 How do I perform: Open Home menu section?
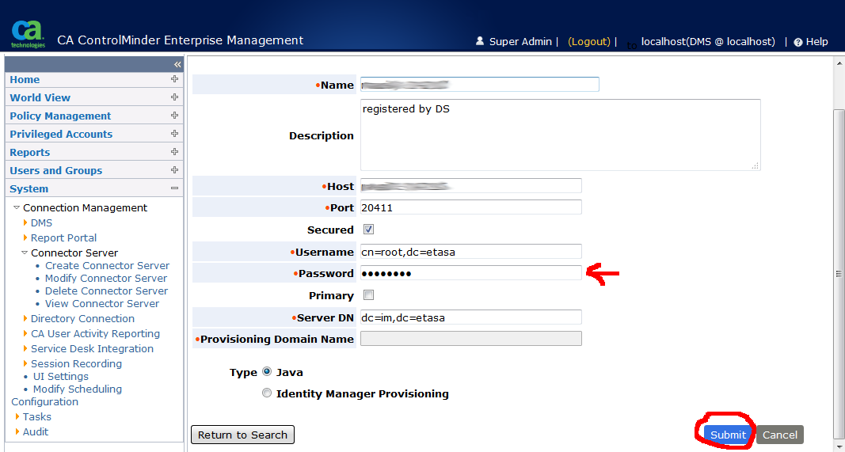(x=25, y=80)
